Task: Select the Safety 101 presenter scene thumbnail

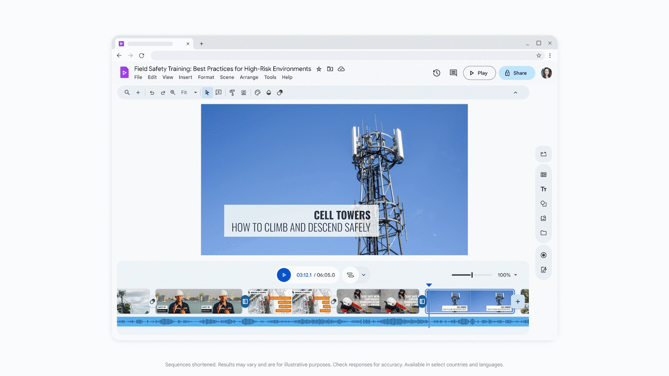Action: [199, 301]
